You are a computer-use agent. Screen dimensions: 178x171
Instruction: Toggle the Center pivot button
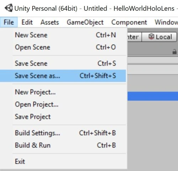[x=135, y=37]
